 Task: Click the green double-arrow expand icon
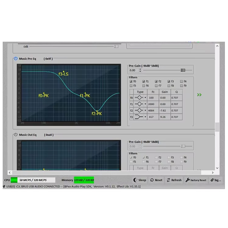pyautogui.click(x=199, y=95)
